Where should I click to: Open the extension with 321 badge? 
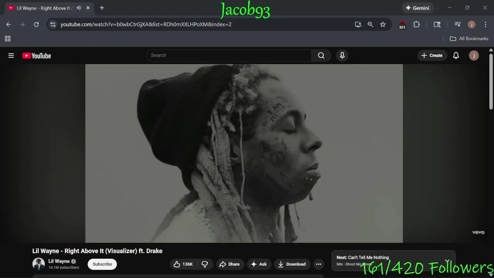point(402,25)
